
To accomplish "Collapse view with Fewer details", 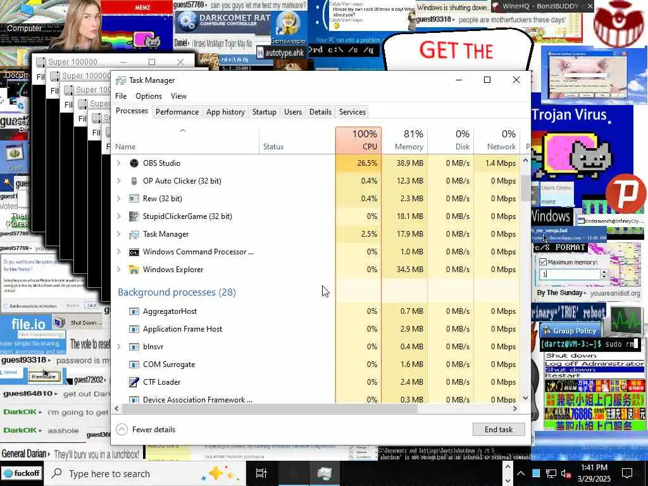I will tap(146, 430).
